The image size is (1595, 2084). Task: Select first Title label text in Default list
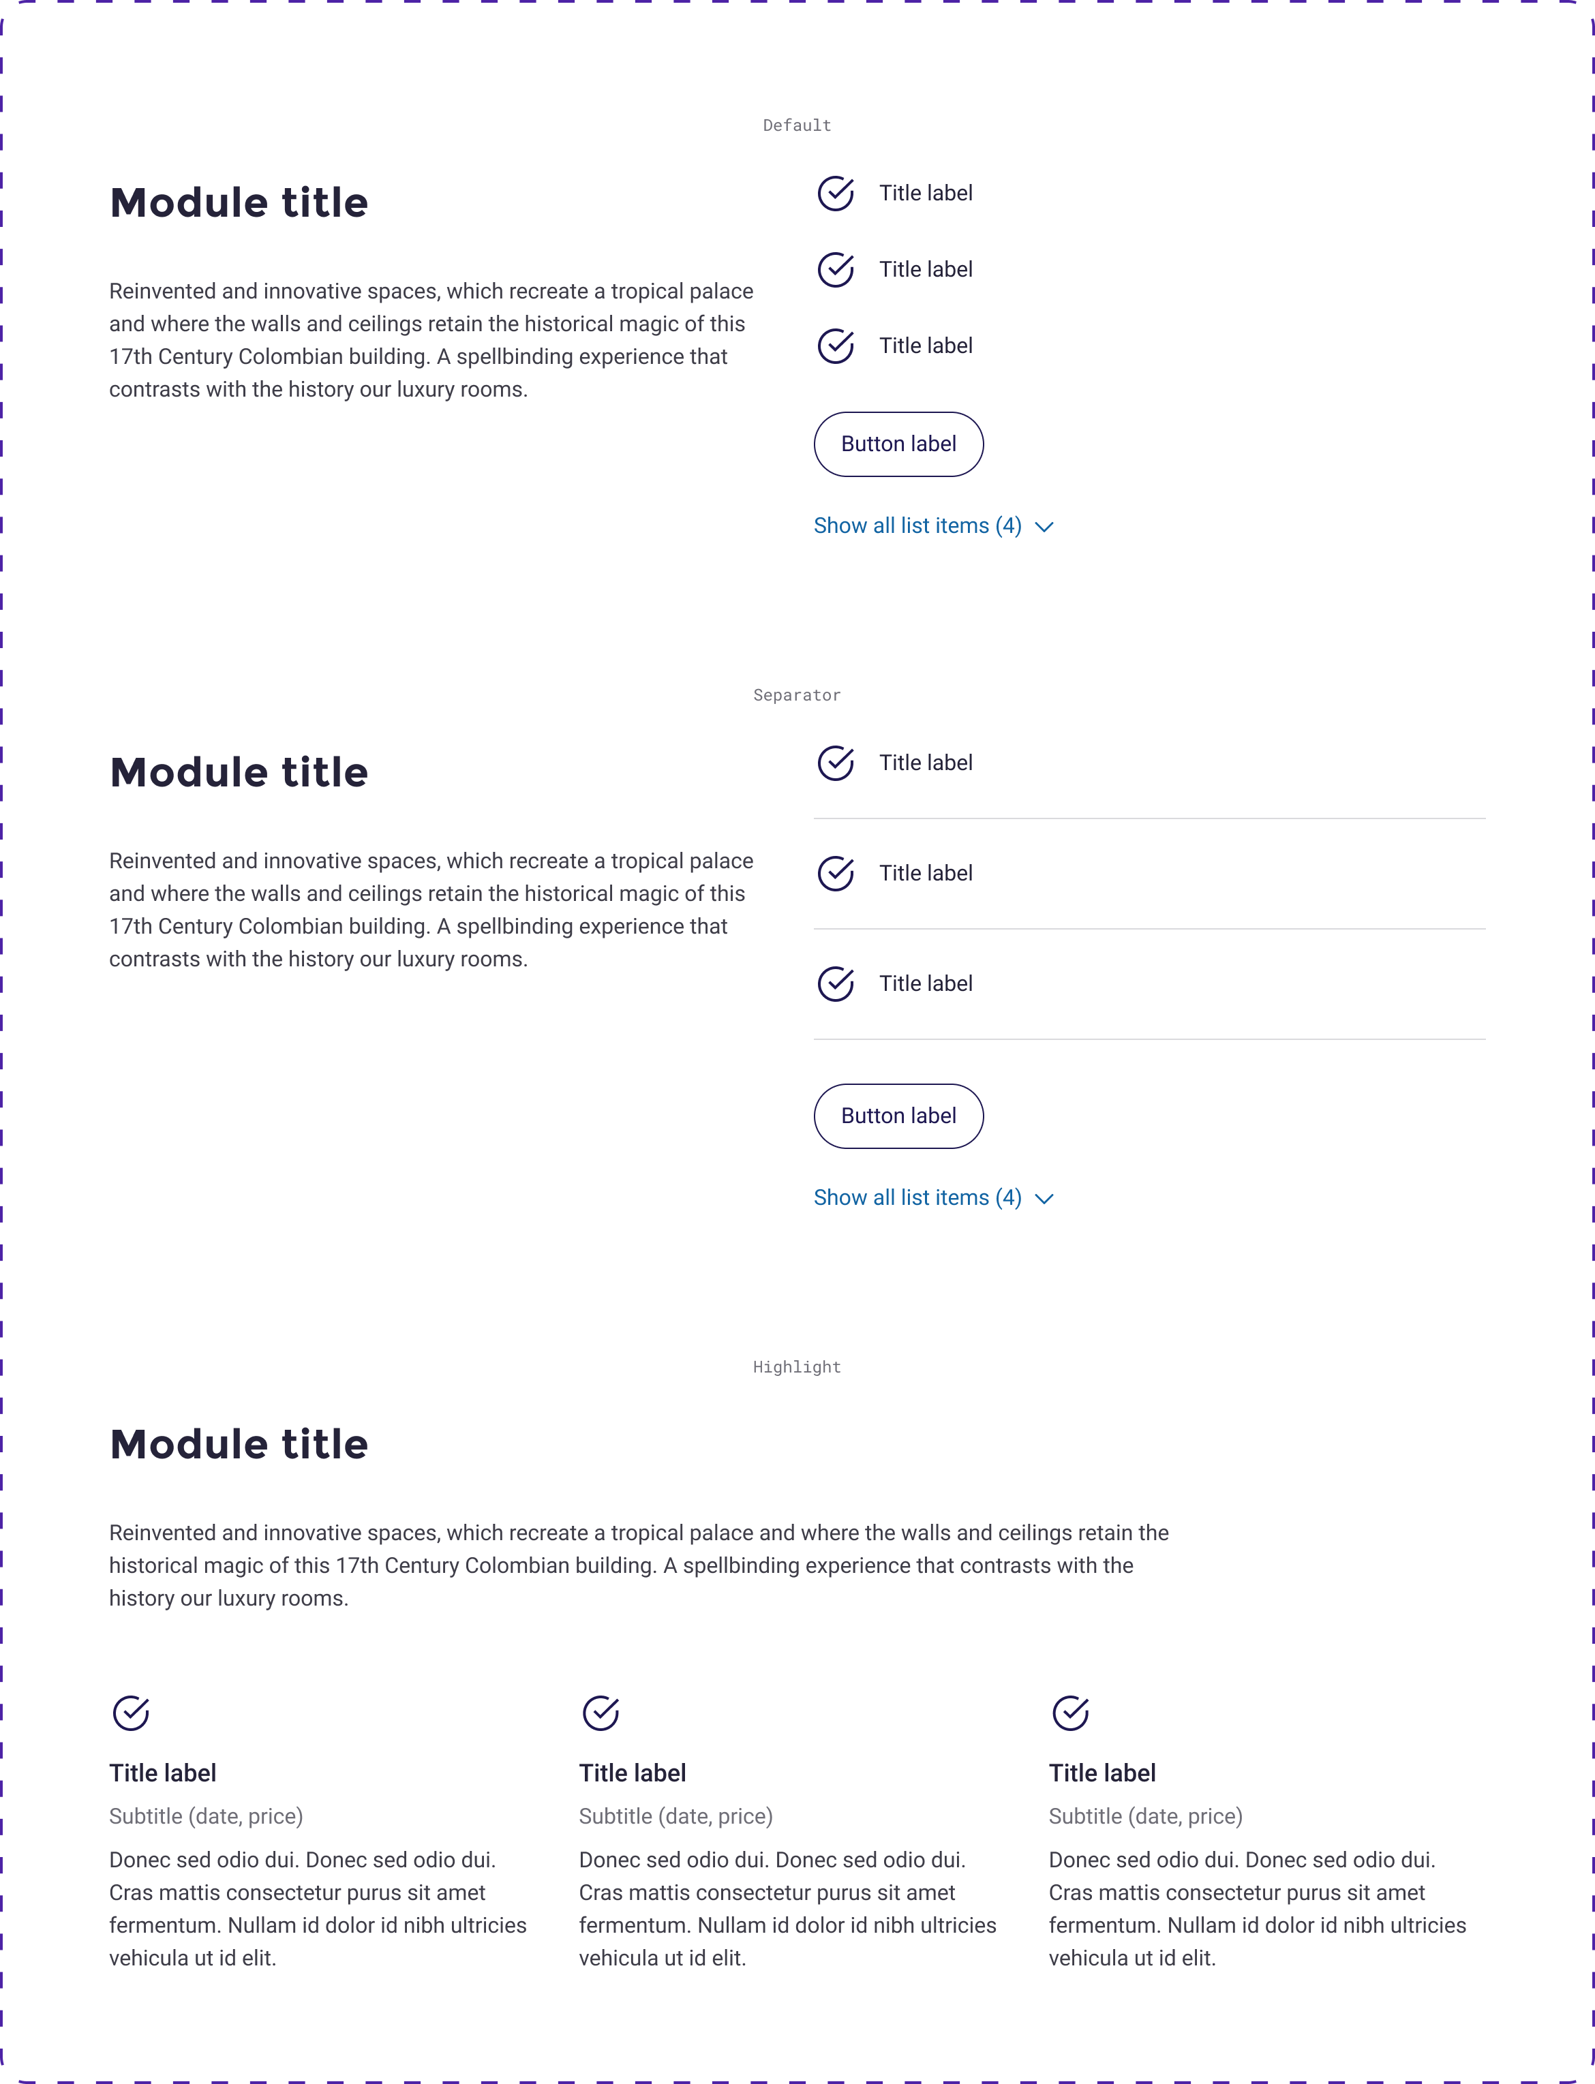pyautogui.click(x=926, y=194)
